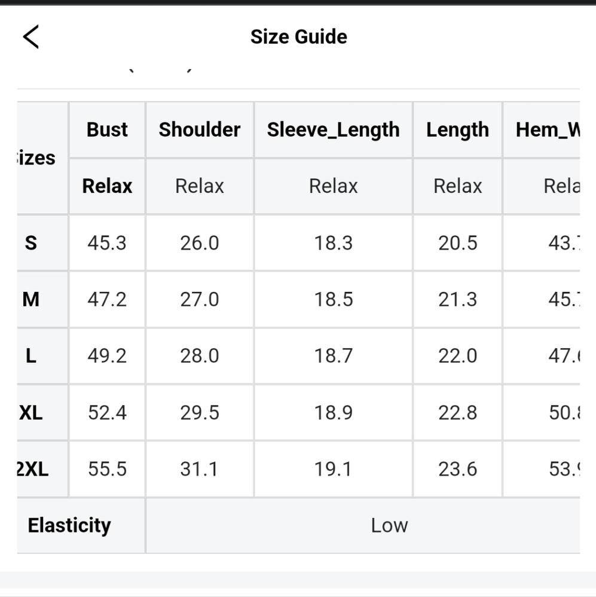
Task: Click the S size row label
Action: [31, 243]
